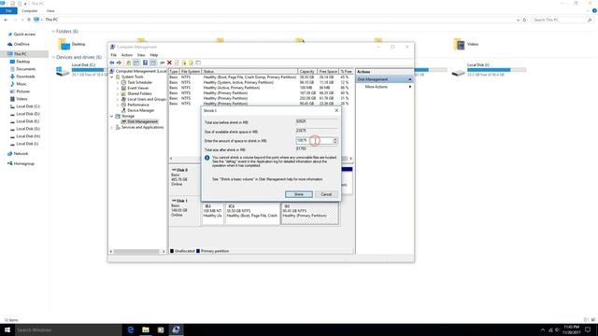The width and height of the screenshot is (598, 336).
Task: Select Music in Explorer sidebar
Action: click(x=21, y=84)
